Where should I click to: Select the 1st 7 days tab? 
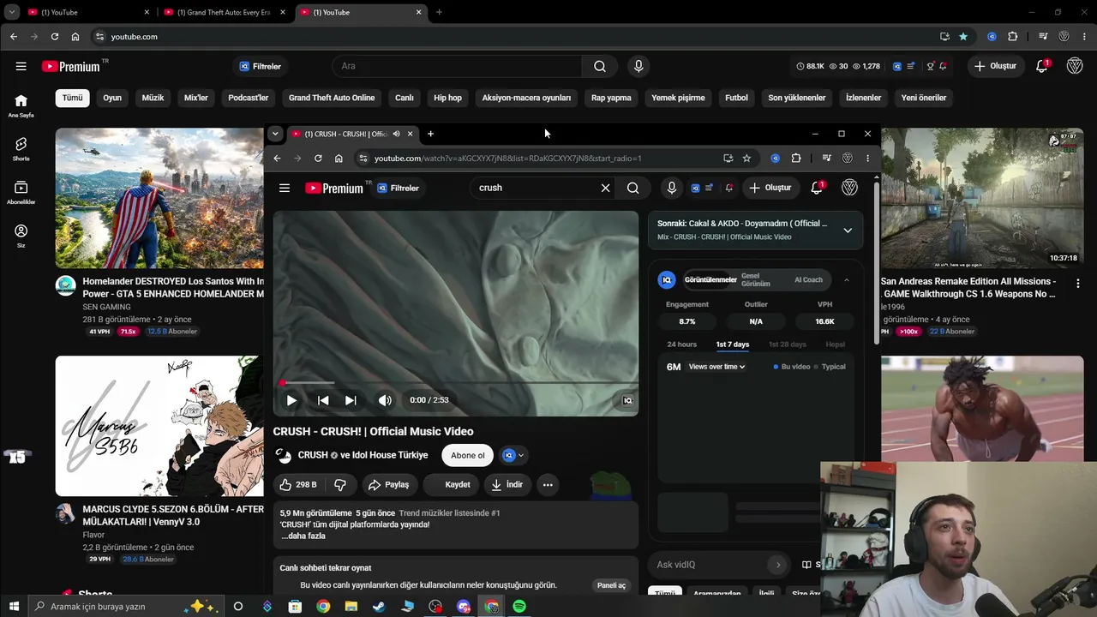[x=733, y=344]
